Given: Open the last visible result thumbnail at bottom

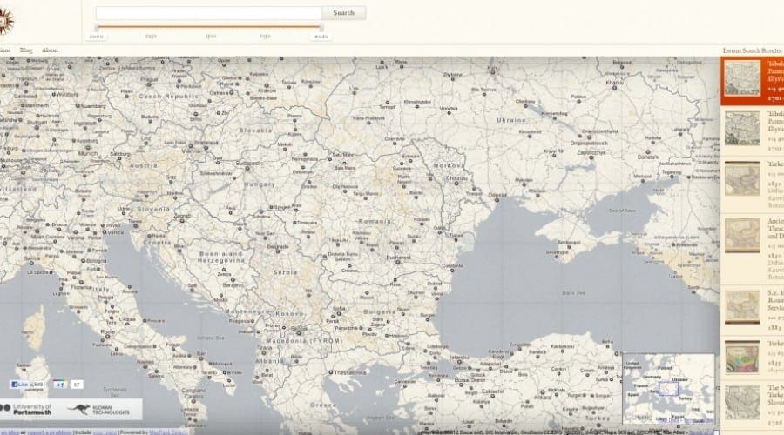Looking at the screenshot, I should [742, 402].
